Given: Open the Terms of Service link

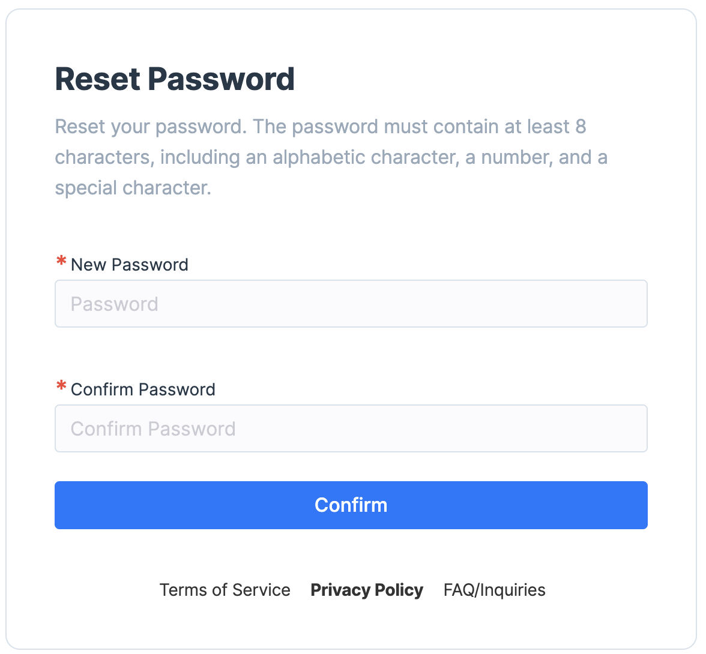Looking at the screenshot, I should tap(225, 590).
